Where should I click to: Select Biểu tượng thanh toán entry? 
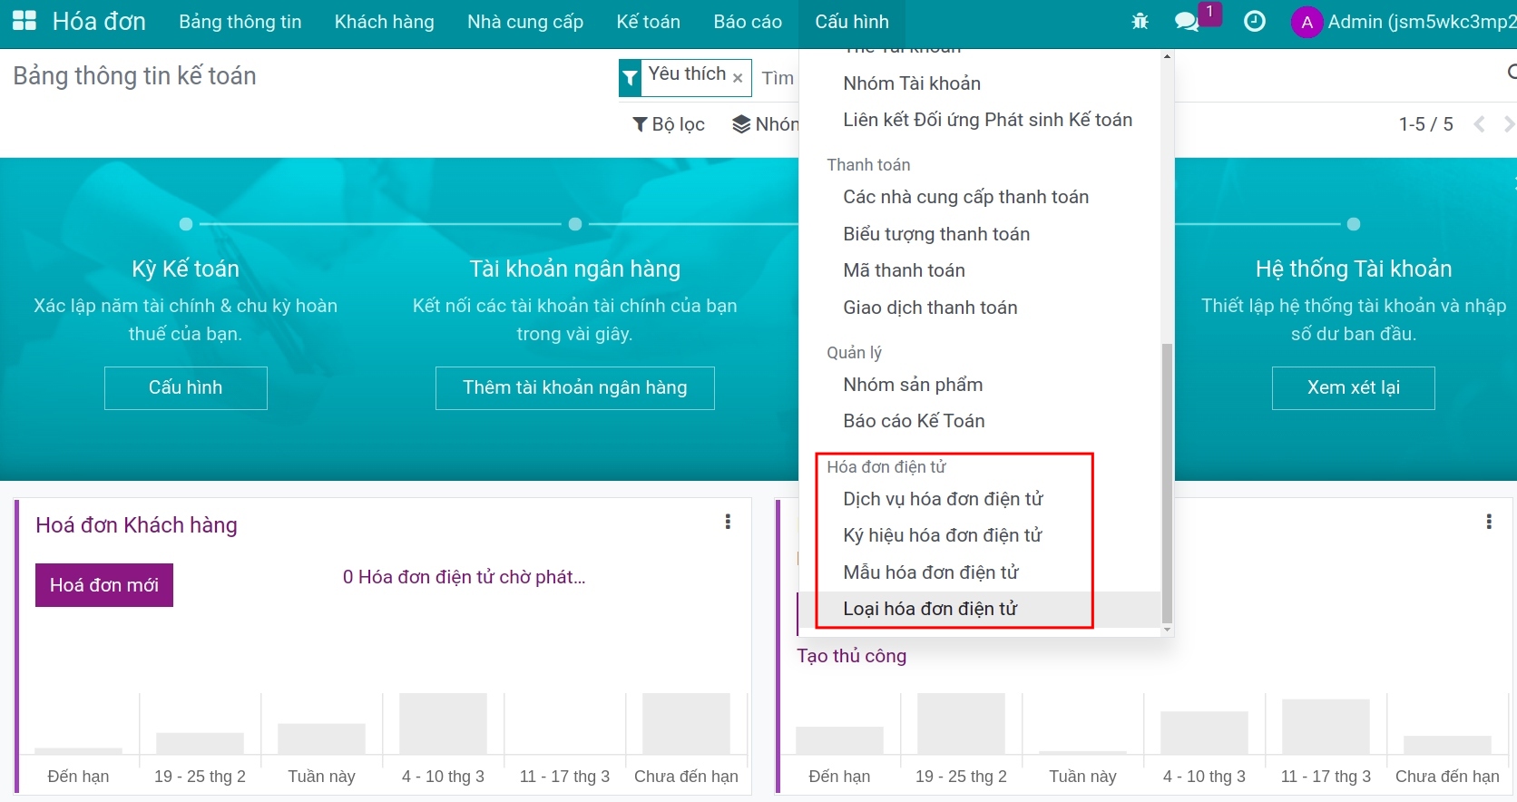(980, 234)
